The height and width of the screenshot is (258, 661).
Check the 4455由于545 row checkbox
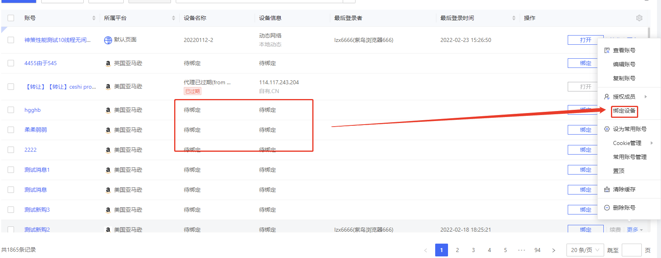pos(11,63)
